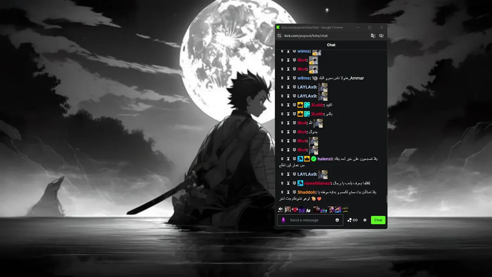Click hourglass on IRx4's جدوال message
The width and height of the screenshot is (492, 277).
pyautogui.click(x=288, y=132)
